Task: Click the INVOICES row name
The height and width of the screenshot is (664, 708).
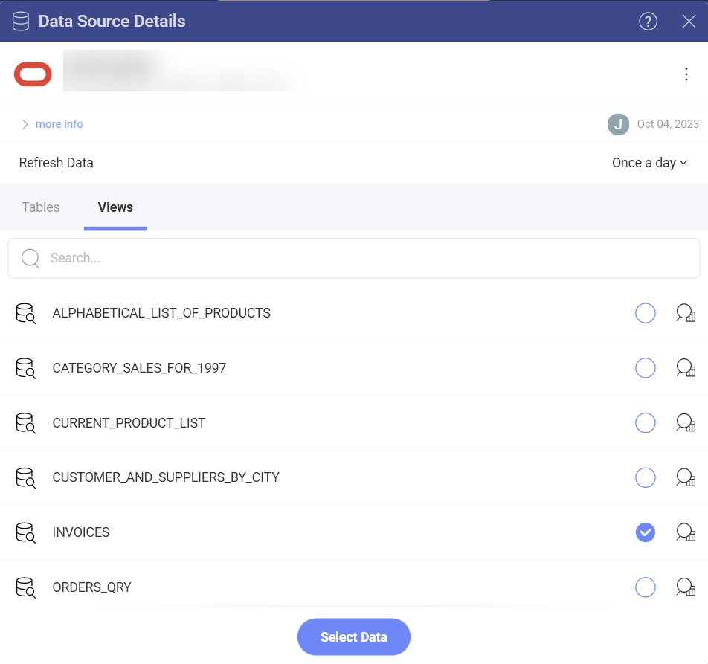Action: 81,532
